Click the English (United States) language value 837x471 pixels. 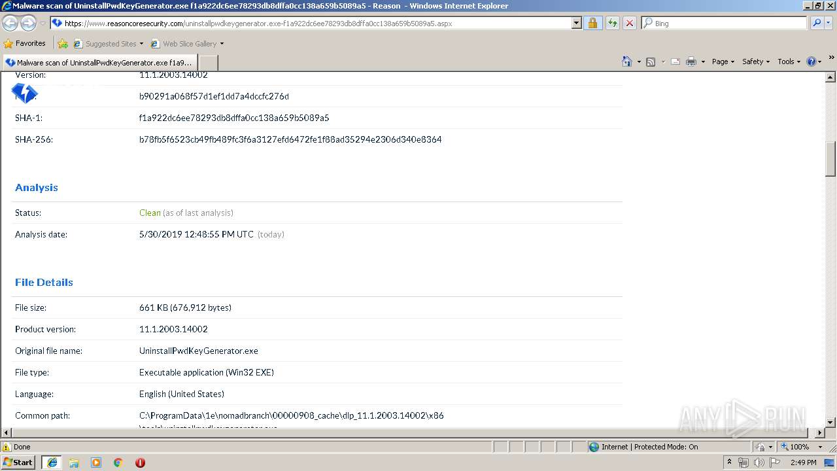click(182, 394)
